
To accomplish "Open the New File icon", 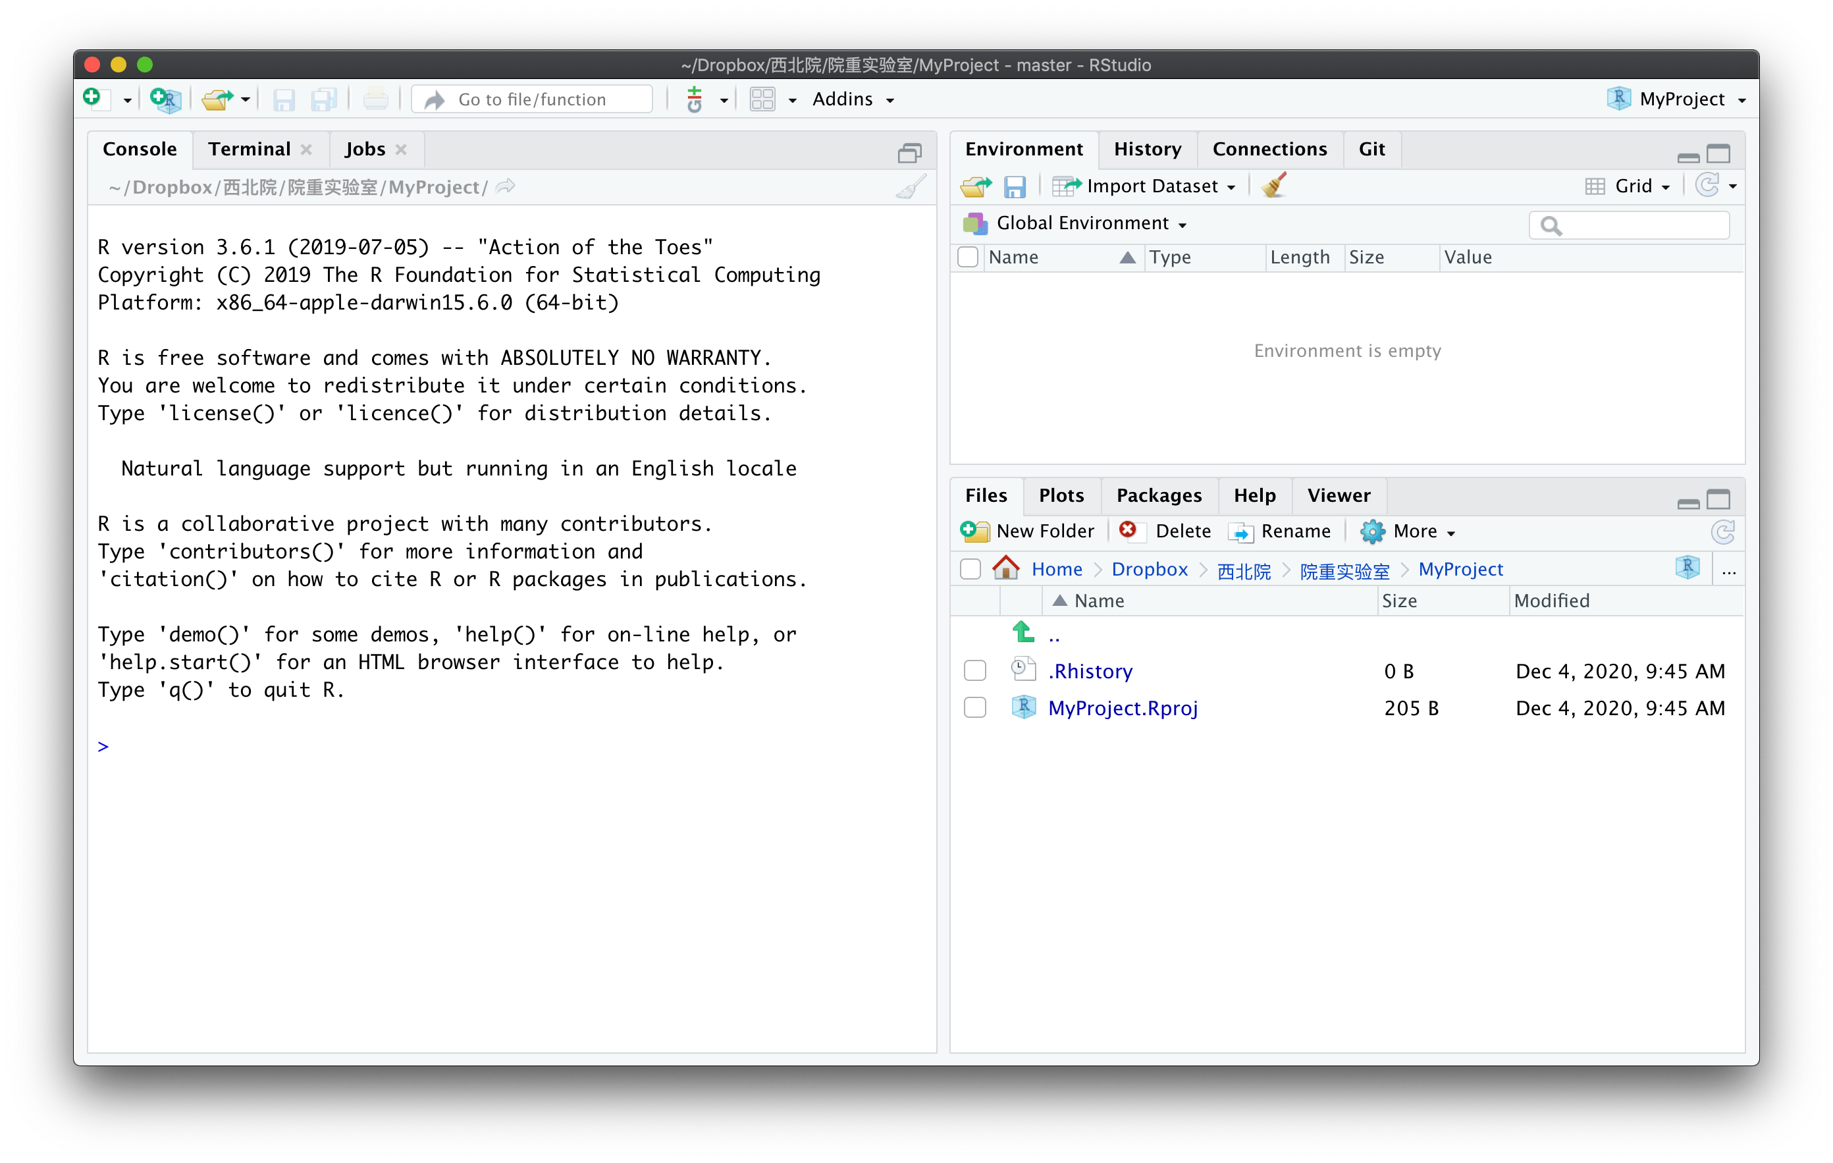I will tap(95, 99).
